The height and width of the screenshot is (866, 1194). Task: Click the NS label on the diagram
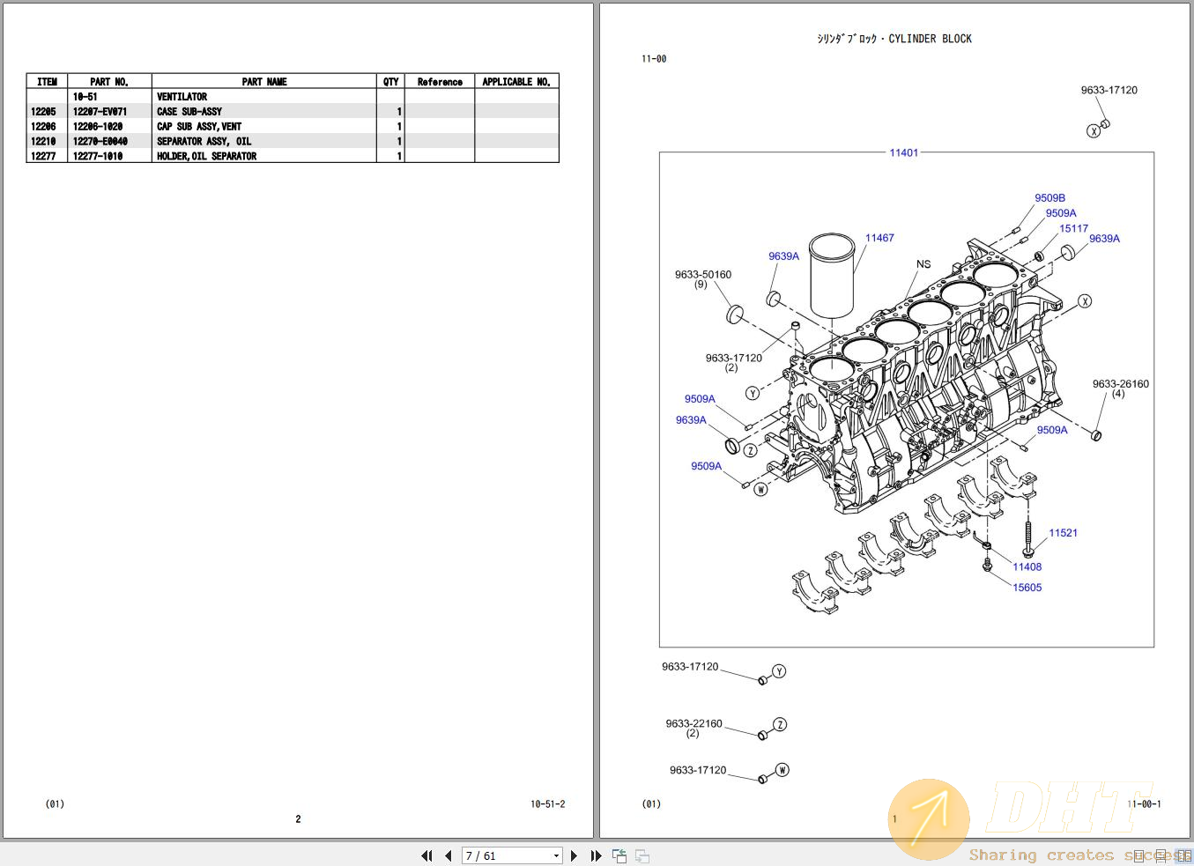click(923, 264)
